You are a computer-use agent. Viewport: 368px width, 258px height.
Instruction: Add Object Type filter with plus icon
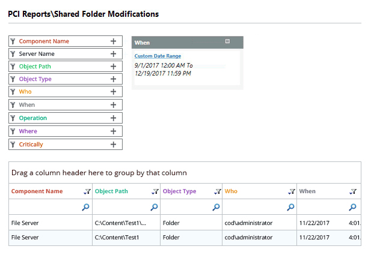coord(114,79)
